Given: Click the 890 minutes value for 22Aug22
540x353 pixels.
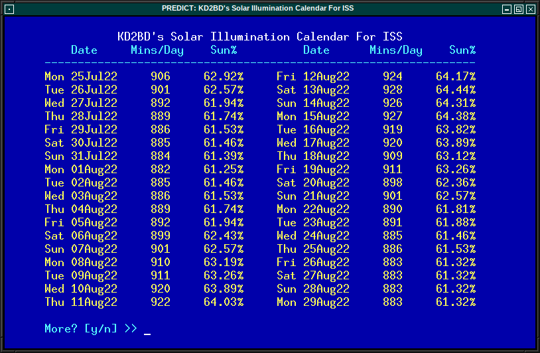Looking at the screenshot, I should point(393,209).
